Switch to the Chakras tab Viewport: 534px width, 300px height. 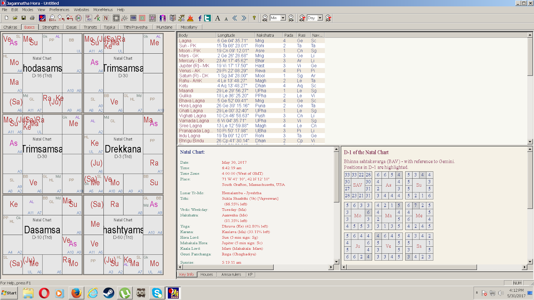pyautogui.click(x=10, y=27)
